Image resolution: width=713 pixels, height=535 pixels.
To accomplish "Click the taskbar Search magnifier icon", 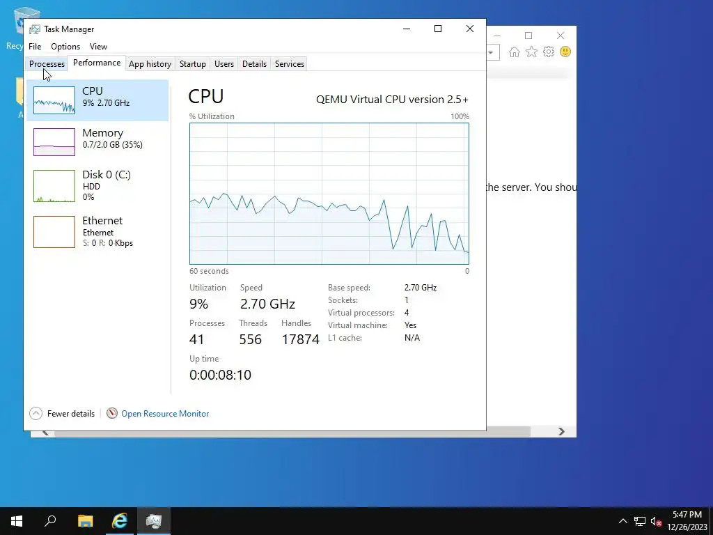I will tap(50, 521).
